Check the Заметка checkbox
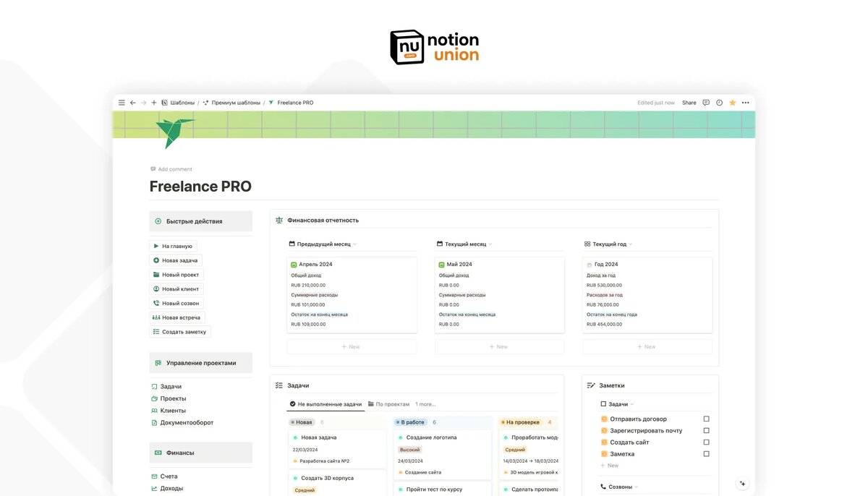 coord(707,454)
